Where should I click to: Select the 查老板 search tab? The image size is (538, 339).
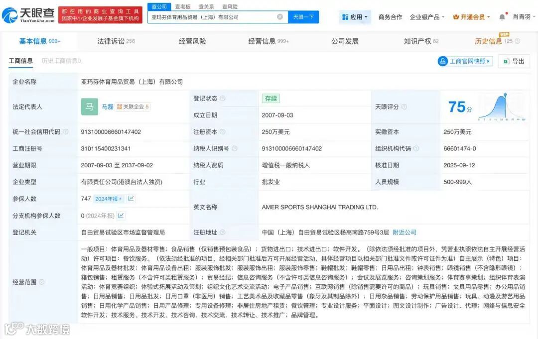[x=182, y=6]
